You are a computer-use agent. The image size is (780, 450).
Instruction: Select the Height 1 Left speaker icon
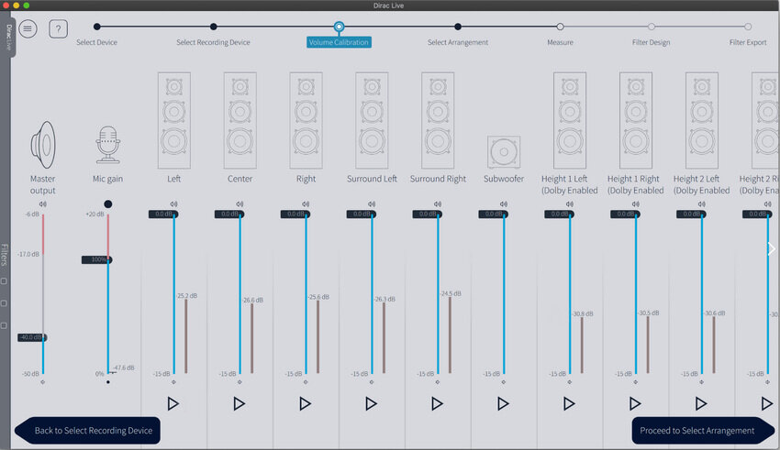570,121
